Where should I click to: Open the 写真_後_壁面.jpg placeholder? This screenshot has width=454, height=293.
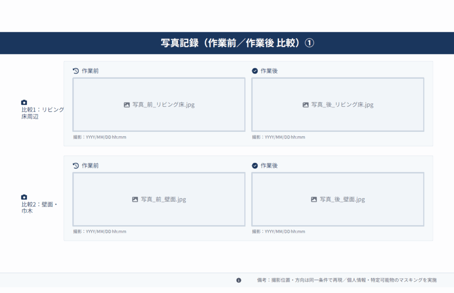338,199
